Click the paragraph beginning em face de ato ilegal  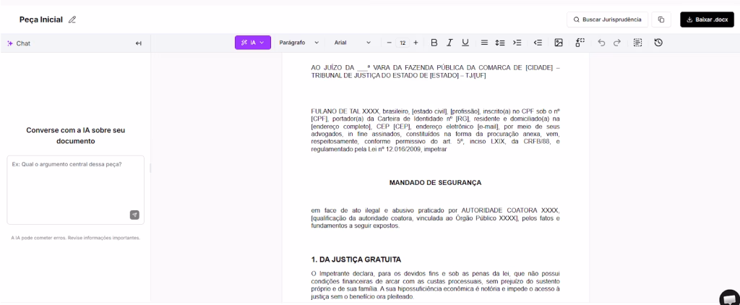435,218
